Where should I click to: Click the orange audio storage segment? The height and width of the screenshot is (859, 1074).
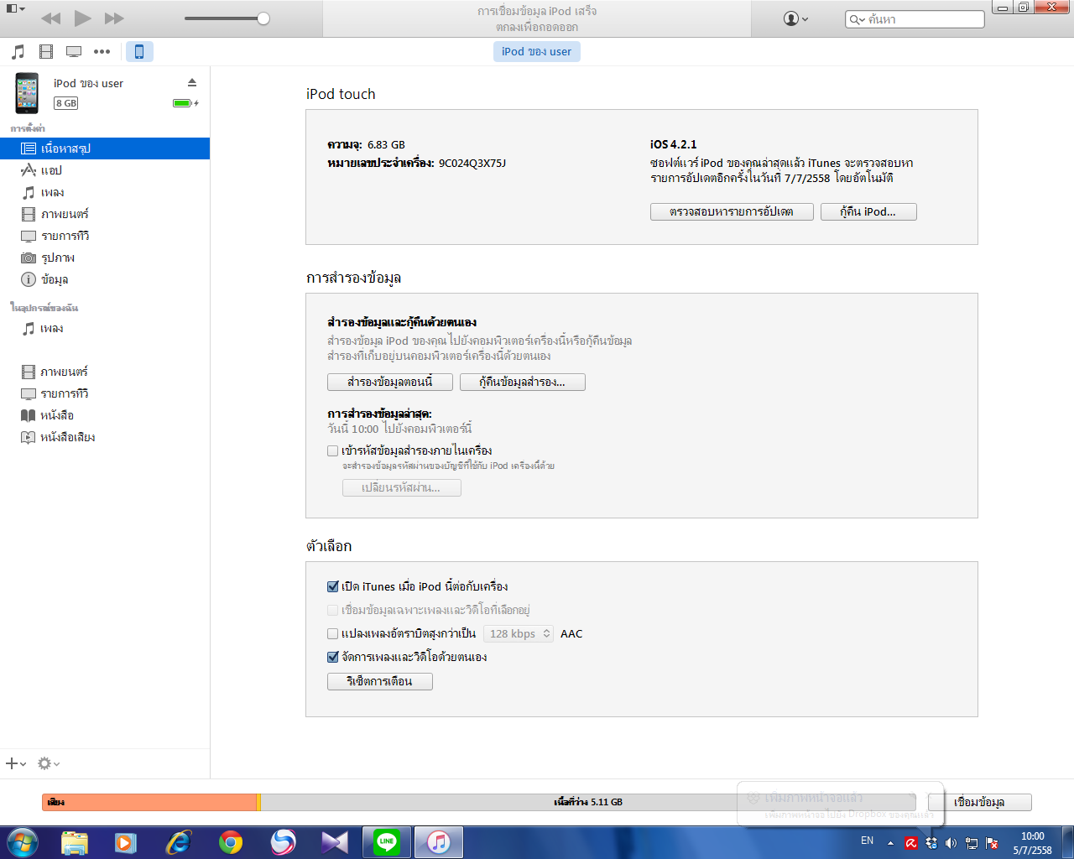149,802
